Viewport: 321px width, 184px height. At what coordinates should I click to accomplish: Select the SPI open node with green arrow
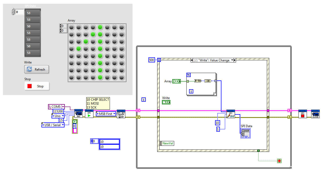tap(89, 114)
